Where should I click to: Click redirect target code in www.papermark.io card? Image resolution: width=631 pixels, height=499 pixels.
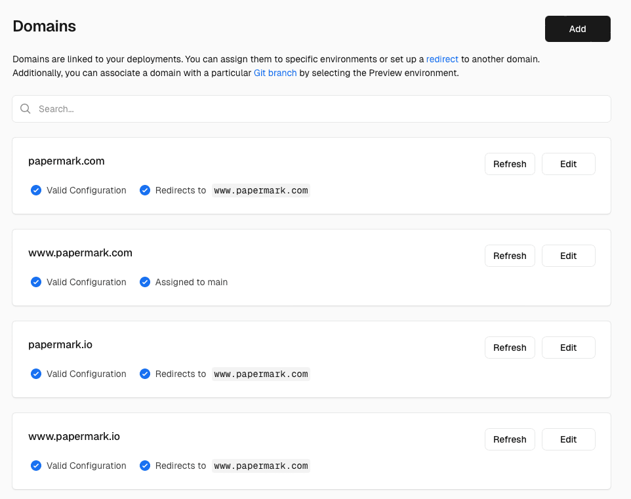pos(261,466)
